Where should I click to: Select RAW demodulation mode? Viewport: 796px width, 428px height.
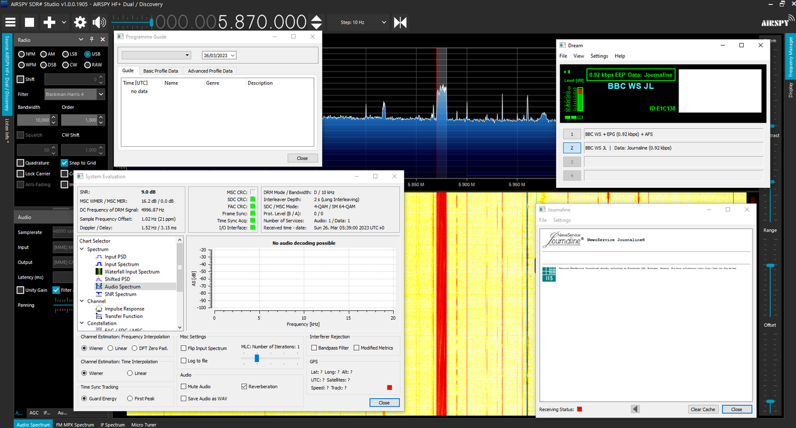[93, 65]
